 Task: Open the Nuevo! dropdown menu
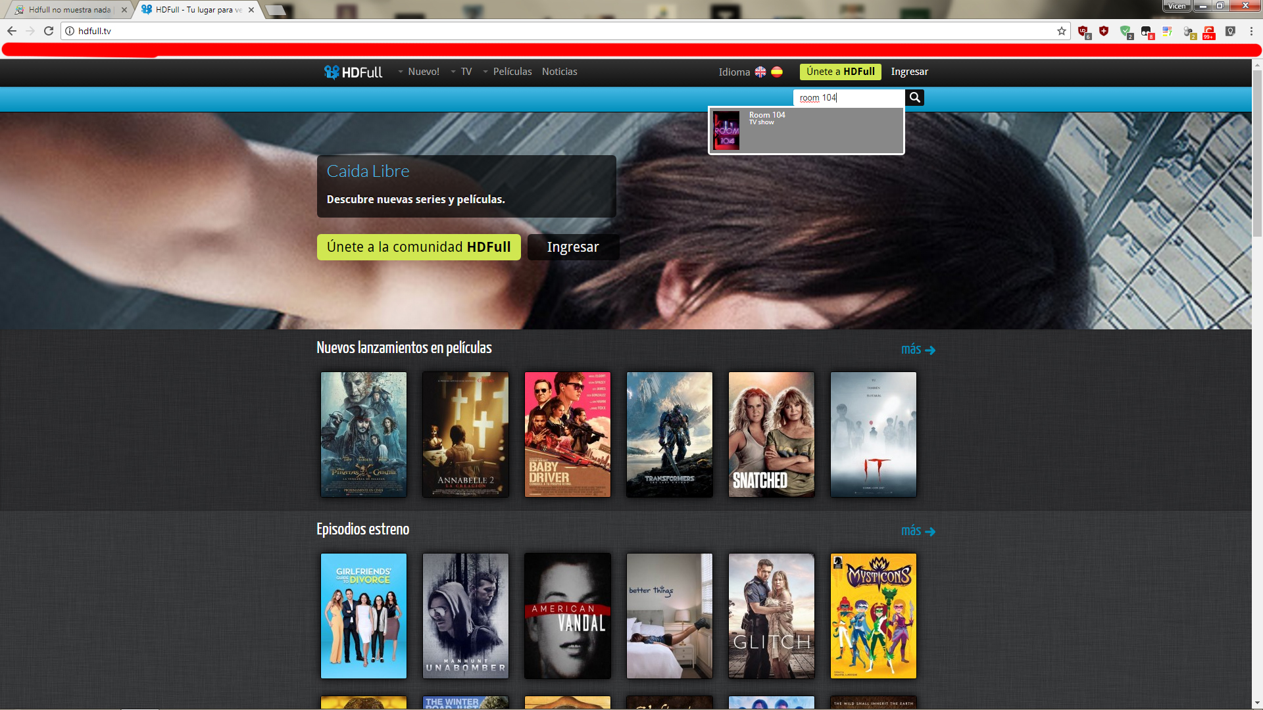click(x=419, y=72)
